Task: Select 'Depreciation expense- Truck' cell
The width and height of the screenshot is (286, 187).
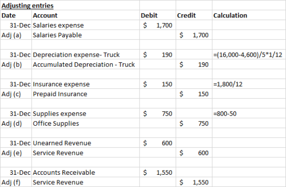Action: click(86, 55)
